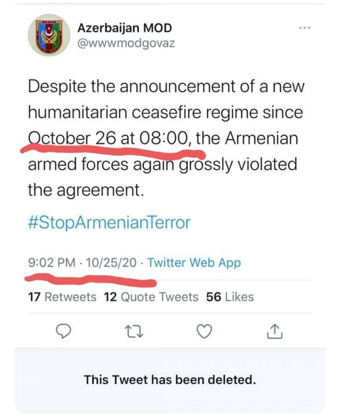Viewport: 340px width, 414px height.
Task: View the 17 Retweets list
Action: 62,297
